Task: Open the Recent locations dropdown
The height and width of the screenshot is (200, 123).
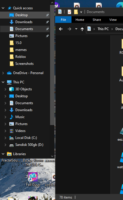Action: click(76, 29)
